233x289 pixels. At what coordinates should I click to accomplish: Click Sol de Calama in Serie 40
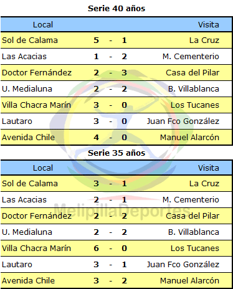coord(30,40)
